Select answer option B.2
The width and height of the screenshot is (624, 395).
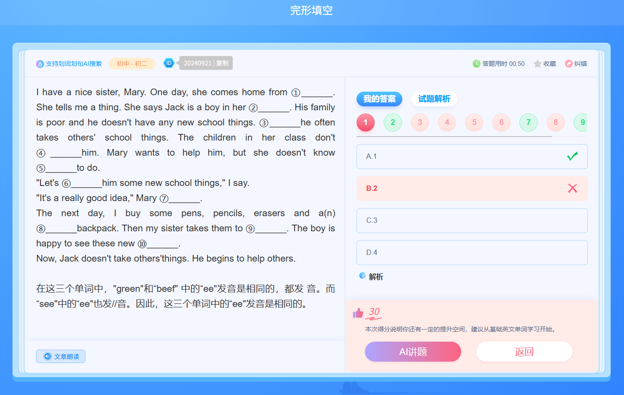(472, 189)
